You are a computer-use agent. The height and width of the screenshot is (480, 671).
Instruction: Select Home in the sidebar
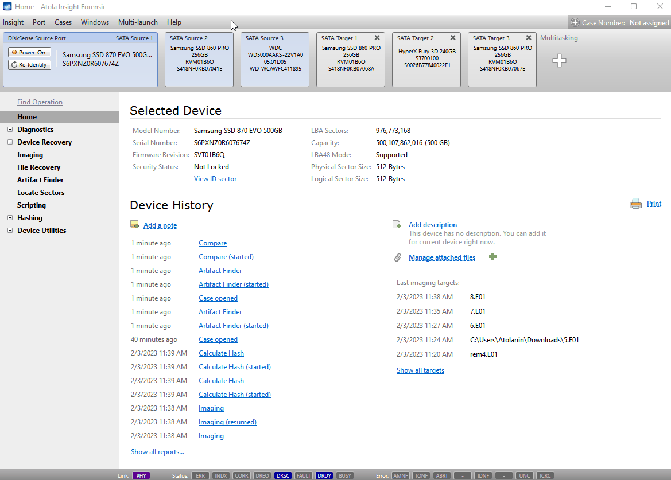[x=60, y=116]
